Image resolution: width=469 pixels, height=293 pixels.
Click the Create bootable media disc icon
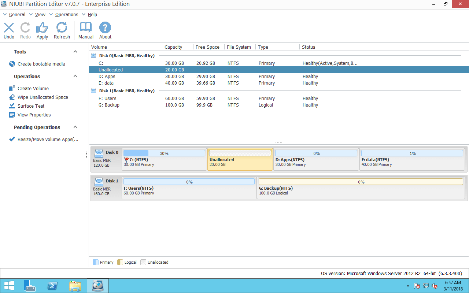pos(12,64)
